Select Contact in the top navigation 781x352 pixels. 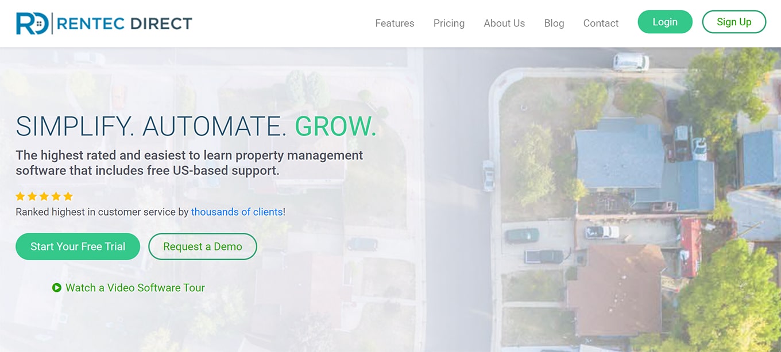coord(601,24)
